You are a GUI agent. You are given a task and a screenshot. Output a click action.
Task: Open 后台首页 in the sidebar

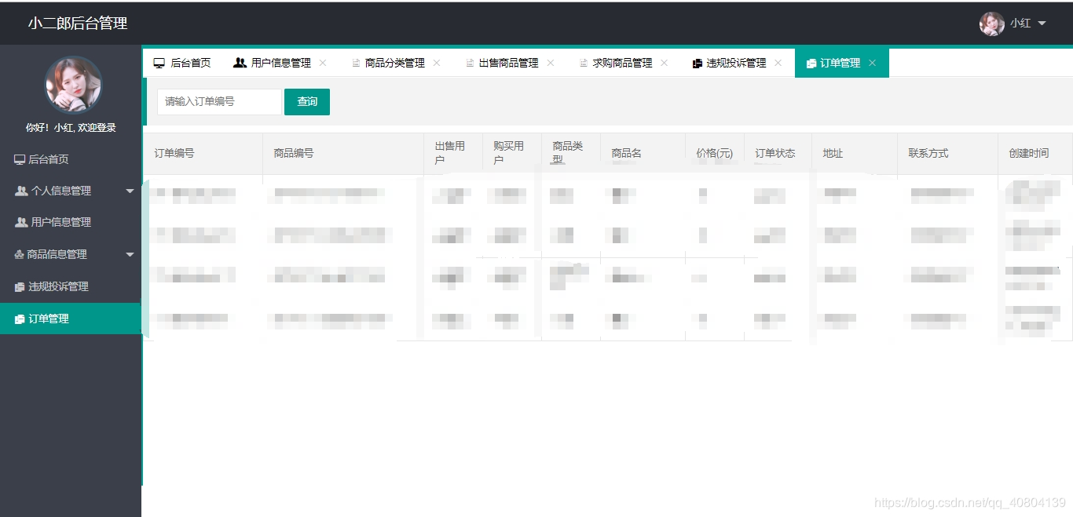point(71,159)
